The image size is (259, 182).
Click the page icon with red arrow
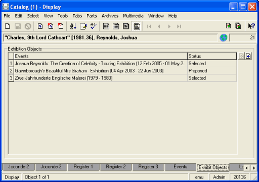(x=61, y=26)
